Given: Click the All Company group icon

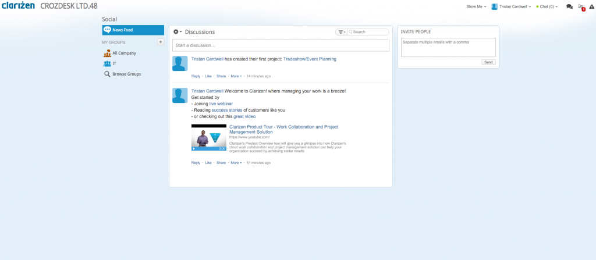Looking at the screenshot, I should point(107,53).
